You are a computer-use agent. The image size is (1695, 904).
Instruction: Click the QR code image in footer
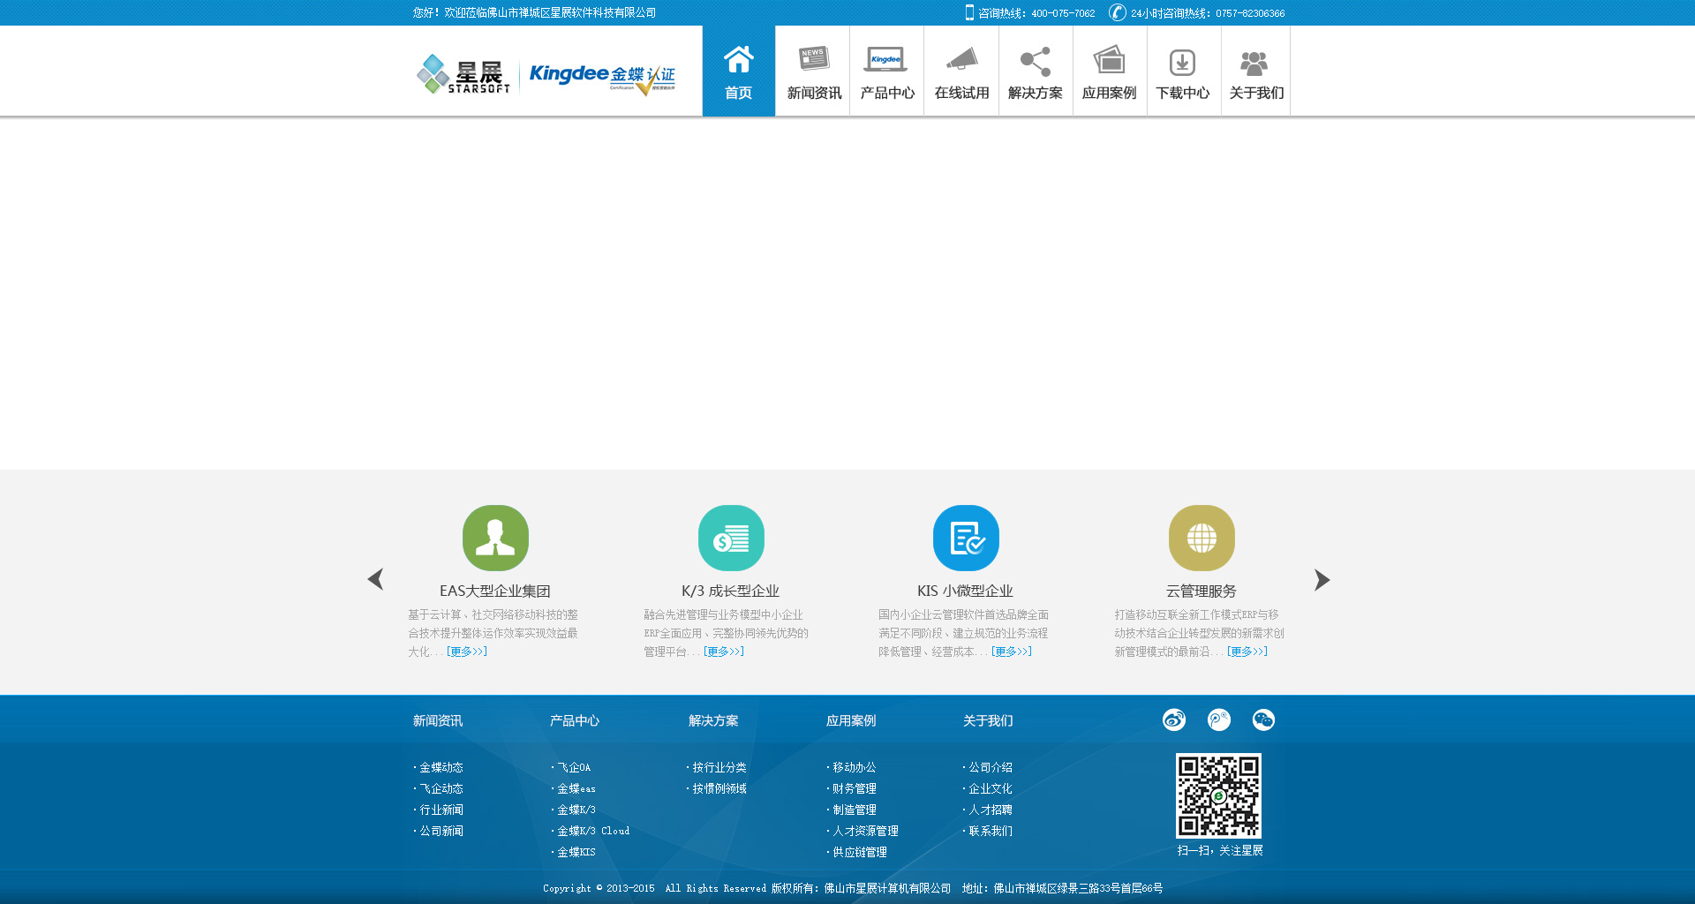(x=1218, y=795)
